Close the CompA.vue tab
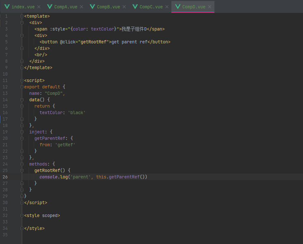This screenshot has height=244, width=303. coord(82,7)
